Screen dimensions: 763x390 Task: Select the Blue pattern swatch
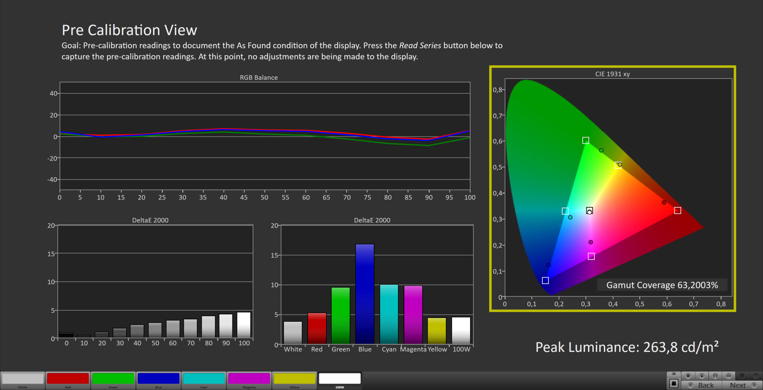tap(159, 379)
